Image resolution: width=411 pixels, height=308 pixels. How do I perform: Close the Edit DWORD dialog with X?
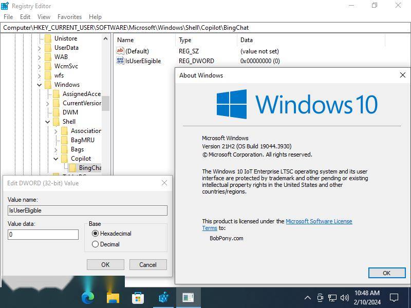click(x=164, y=183)
